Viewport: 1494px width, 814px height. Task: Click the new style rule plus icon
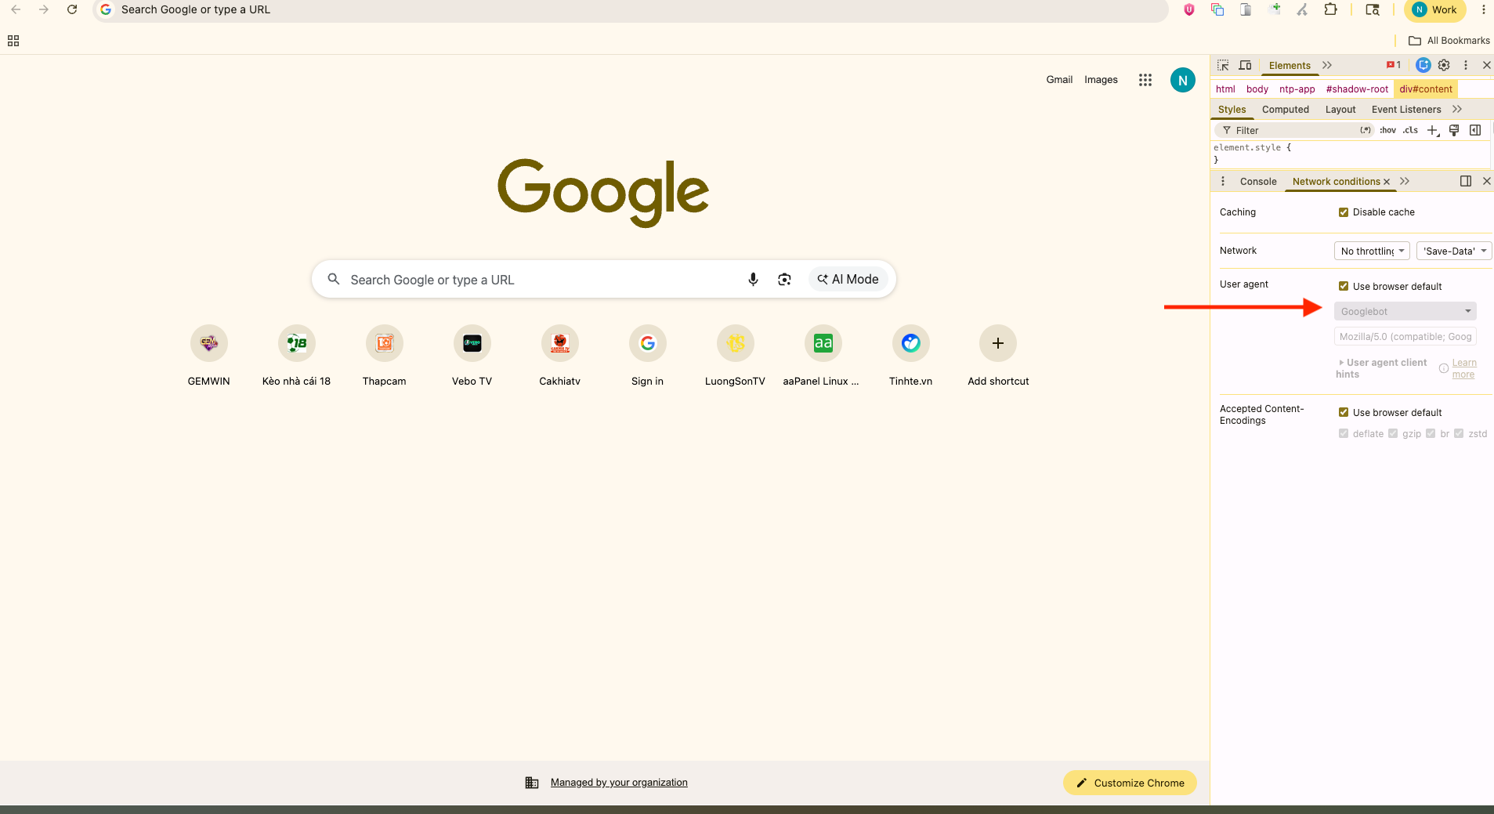click(x=1433, y=130)
